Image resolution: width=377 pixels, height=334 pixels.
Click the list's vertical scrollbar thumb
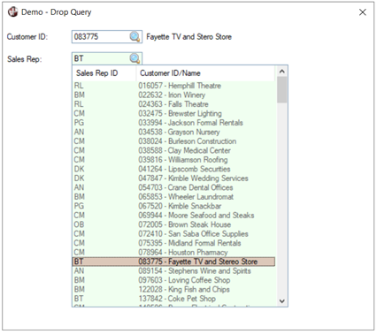(x=282, y=90)
